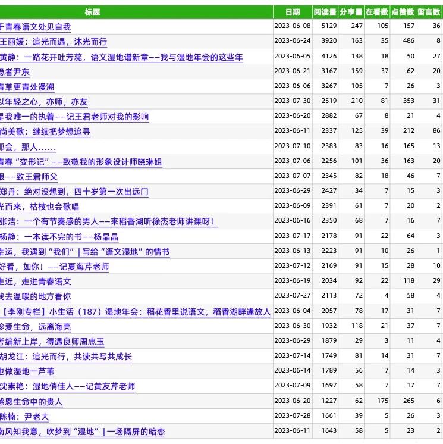This screenshot has height=444, width=443.
Task: Open article 致敬我的形象设计师晓琳姐
Action: coord(81,162)
